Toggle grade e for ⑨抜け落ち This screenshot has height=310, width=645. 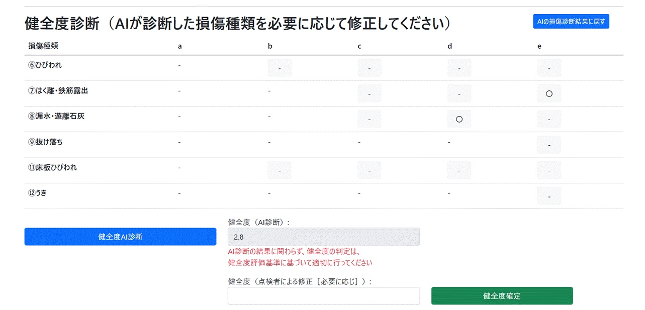(549, 145)
